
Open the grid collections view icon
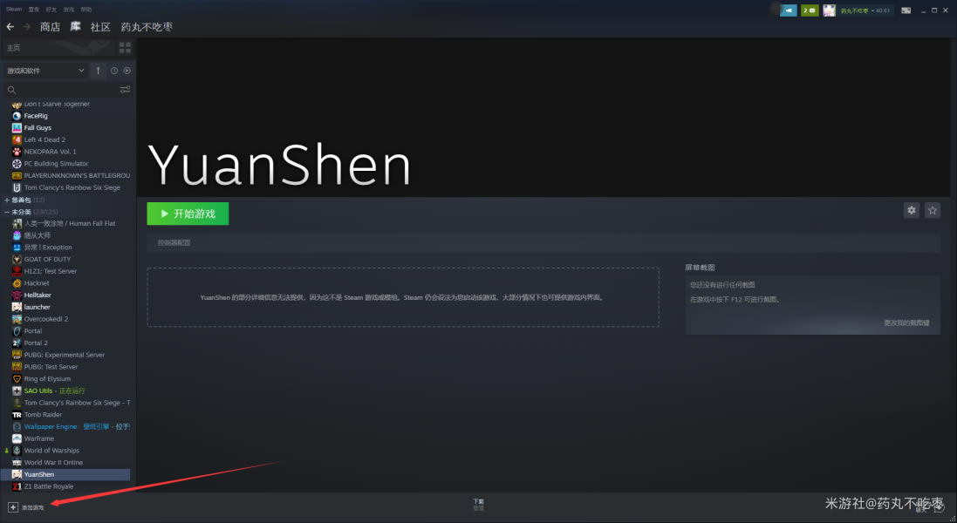(125, 47)
